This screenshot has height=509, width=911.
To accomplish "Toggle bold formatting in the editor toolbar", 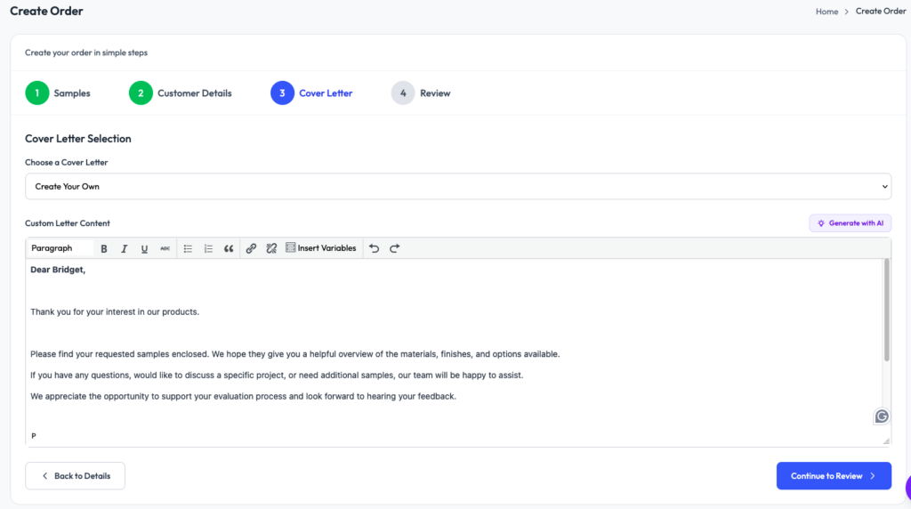I will click(x=104, y=248).
